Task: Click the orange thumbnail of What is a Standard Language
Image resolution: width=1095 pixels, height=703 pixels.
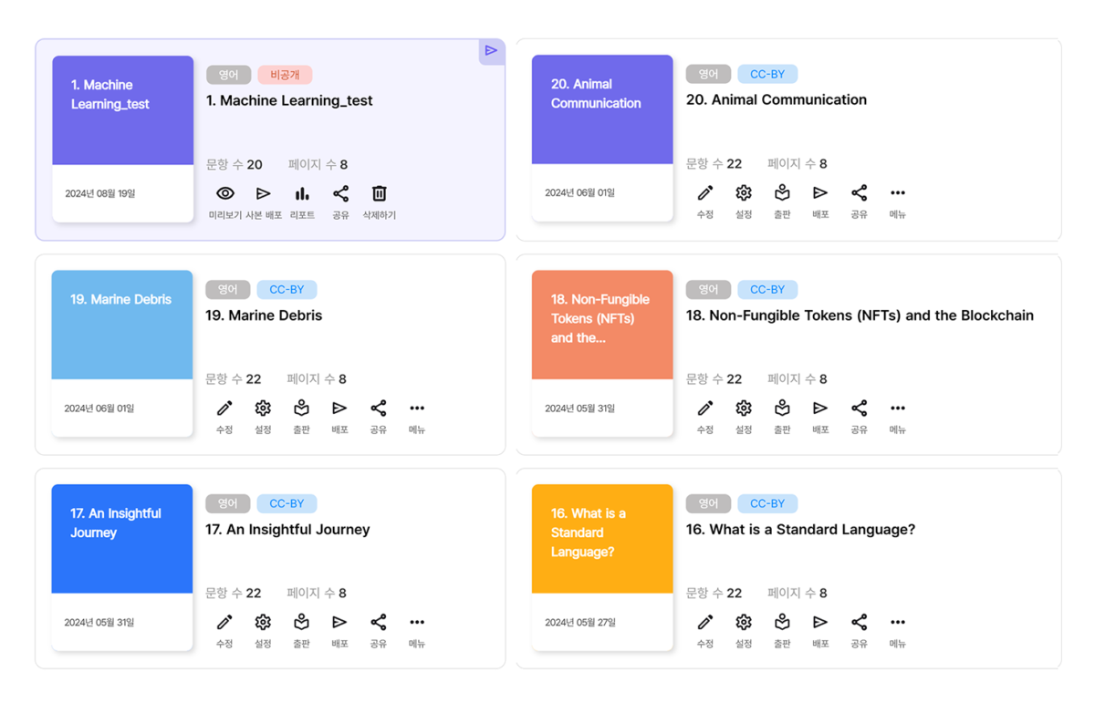Action: pos(602,538)
